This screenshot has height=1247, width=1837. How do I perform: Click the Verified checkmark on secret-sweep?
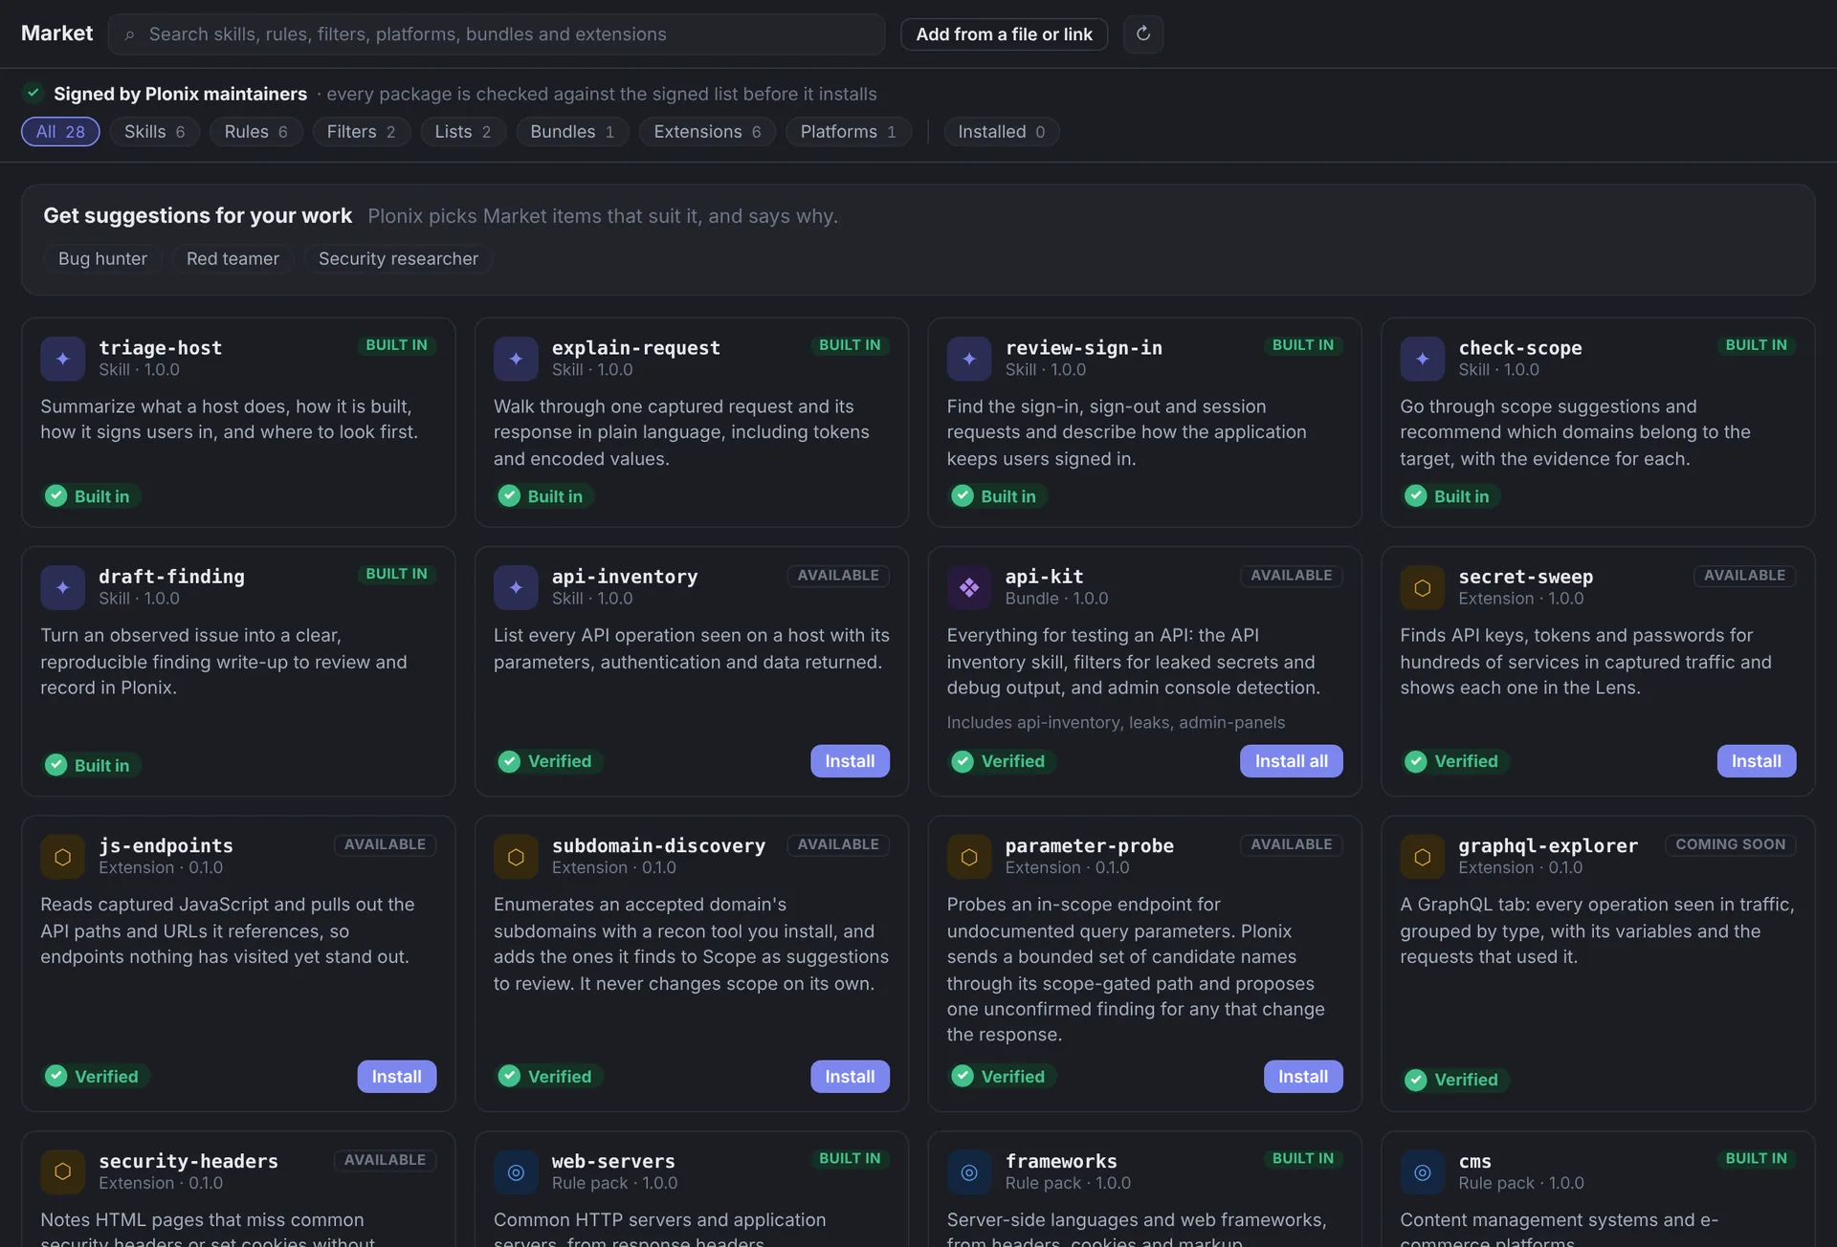[1416, 761]
